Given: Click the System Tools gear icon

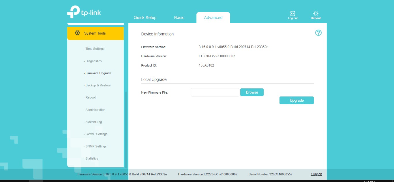Looking at the screenshot, I should 77,33.
